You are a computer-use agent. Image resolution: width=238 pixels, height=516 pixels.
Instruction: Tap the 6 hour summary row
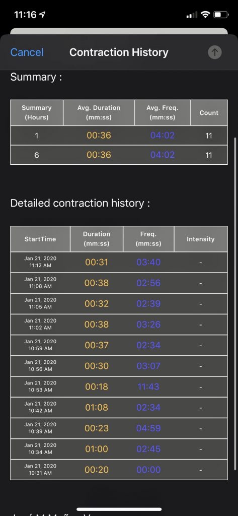pyautogui.click(x=119, y=155)
